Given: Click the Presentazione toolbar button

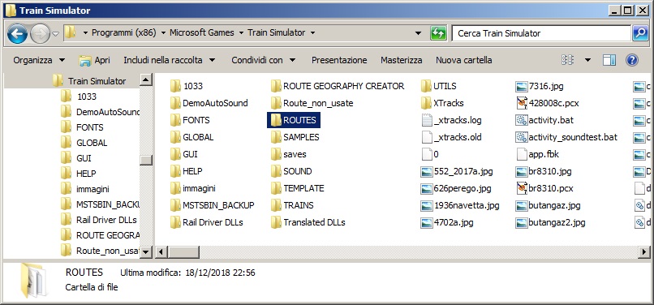Looking at the screenshot, I should (339, 60).
